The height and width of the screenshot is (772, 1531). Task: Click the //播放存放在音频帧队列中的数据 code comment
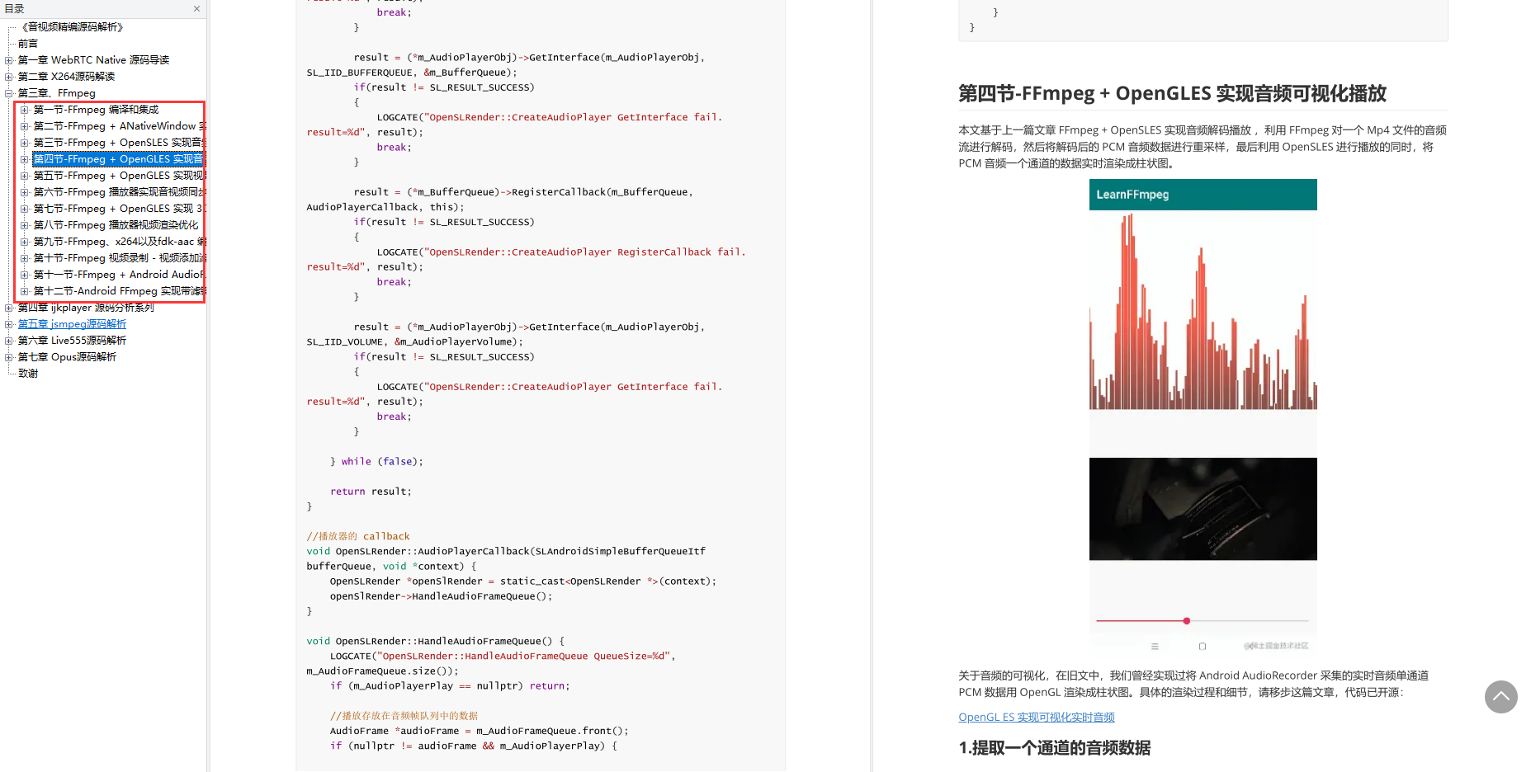pos(404,716)
